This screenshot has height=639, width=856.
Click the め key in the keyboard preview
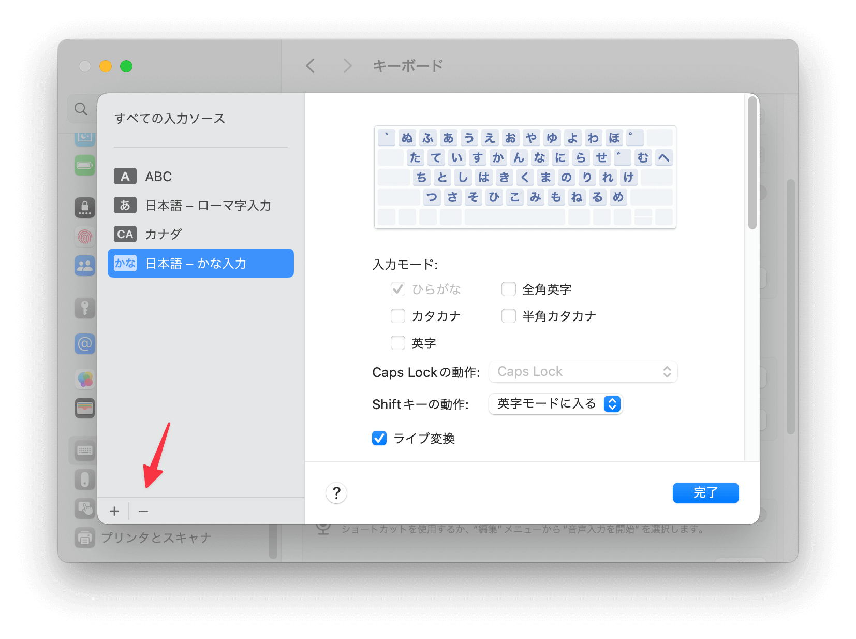tap(618, 197)
